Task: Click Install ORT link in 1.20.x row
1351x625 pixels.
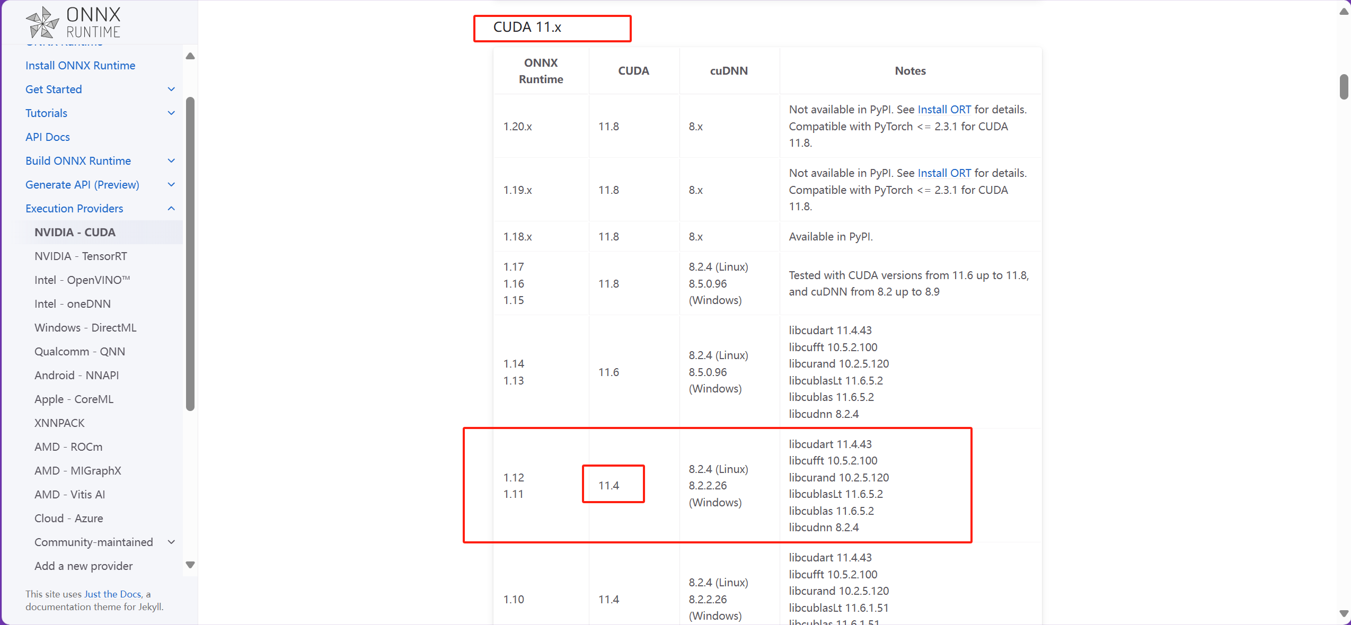Action: pyautogui.click(x=944, y=109)
